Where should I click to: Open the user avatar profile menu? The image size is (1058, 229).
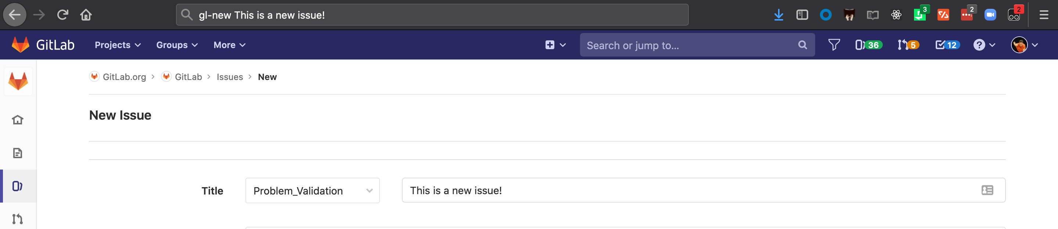[1024, 45]
